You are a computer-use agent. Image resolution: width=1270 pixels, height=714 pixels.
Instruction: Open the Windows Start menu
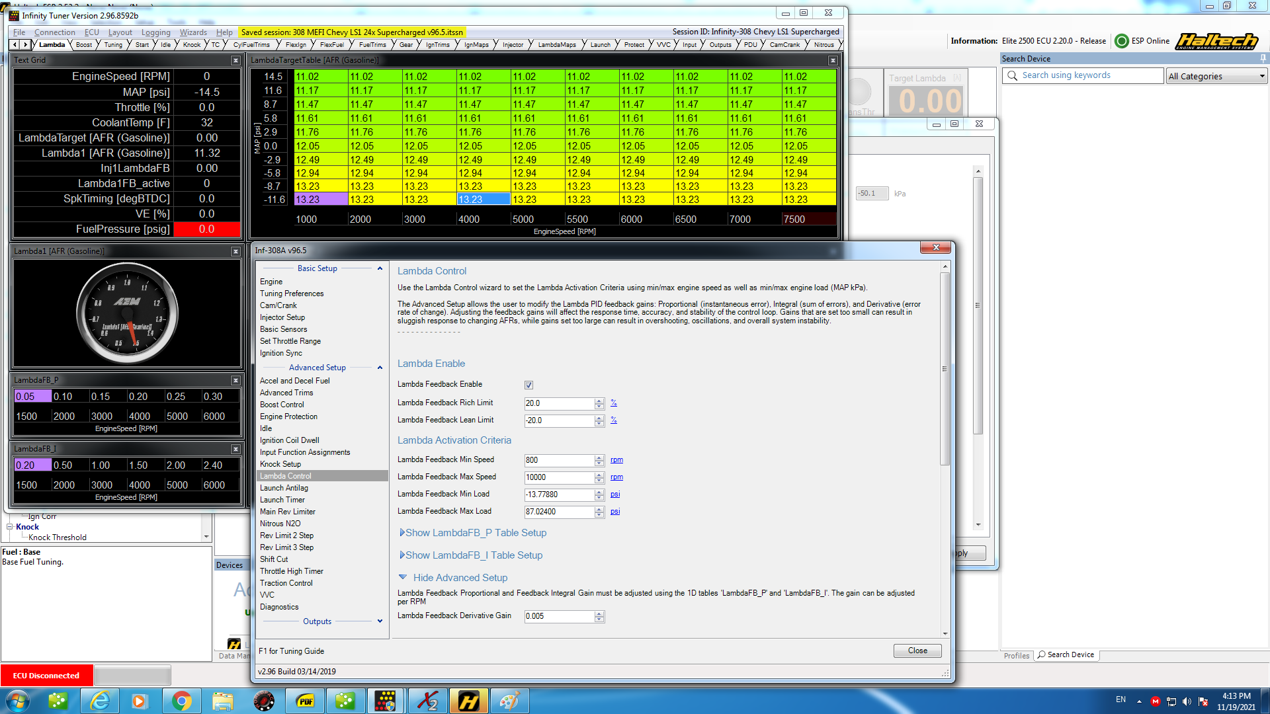[17, 701]
